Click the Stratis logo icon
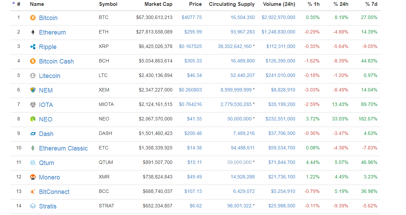This screenshot has width=406, height=215. [x=33, y=206]
